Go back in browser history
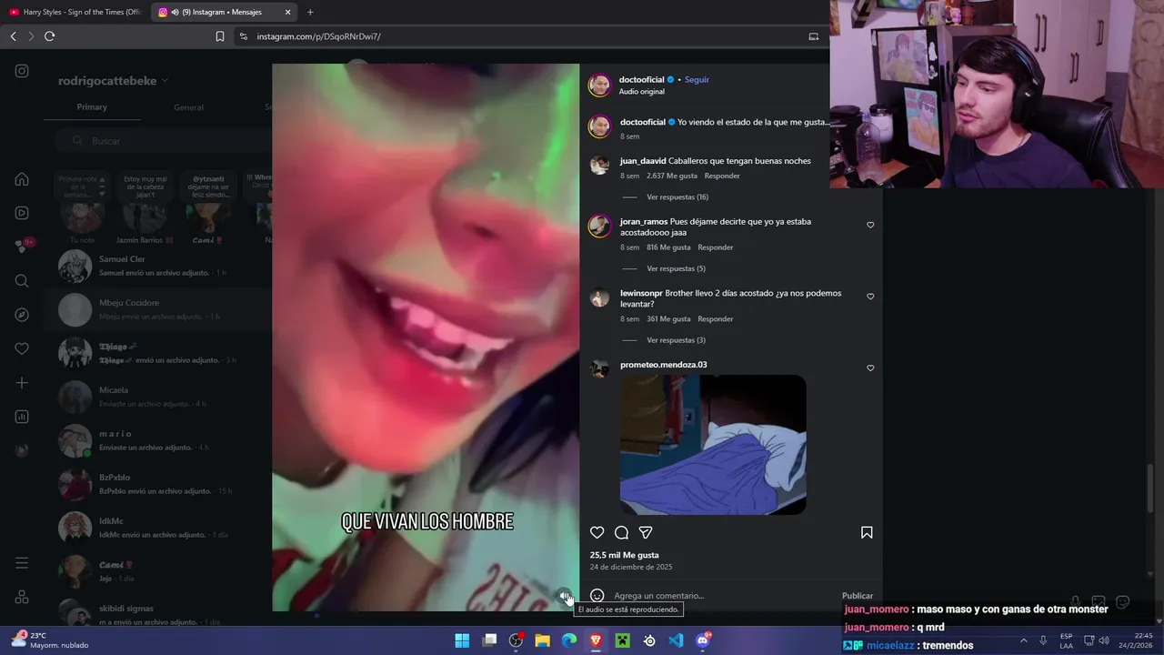This screenshot has height=655, width=1164. click(x=13, y=36)
